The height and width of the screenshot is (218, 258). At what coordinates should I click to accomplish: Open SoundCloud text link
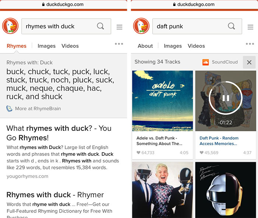225,62
